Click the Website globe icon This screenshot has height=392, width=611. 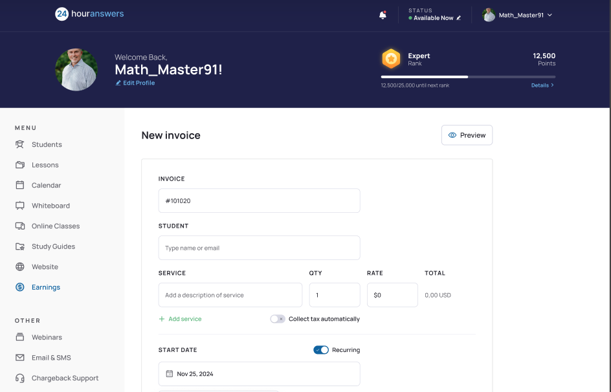pyautogui.click(x=20, y=267)
